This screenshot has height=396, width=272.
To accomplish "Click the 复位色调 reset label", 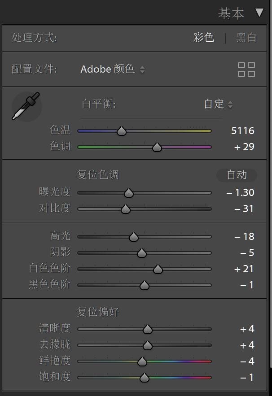I will pos(98,175).
